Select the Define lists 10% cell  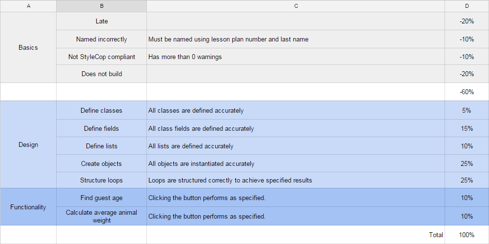(x=467, y=146)
